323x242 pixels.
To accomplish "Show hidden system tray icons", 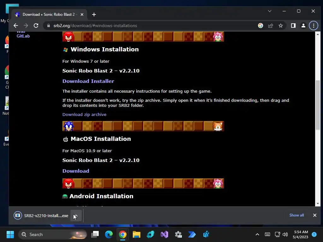I will 257,234.
